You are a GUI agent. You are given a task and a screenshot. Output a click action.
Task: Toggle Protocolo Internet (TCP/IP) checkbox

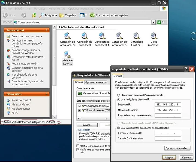tap(79, 111)
